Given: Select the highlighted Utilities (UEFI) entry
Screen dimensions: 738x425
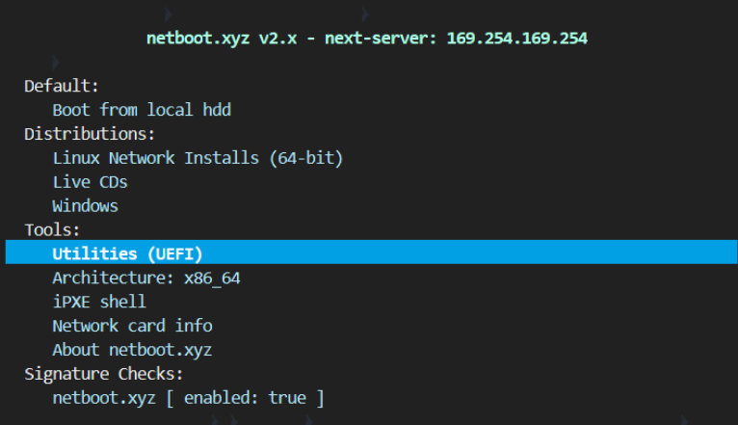Looking at the screenshot, I should click(127, 254).
